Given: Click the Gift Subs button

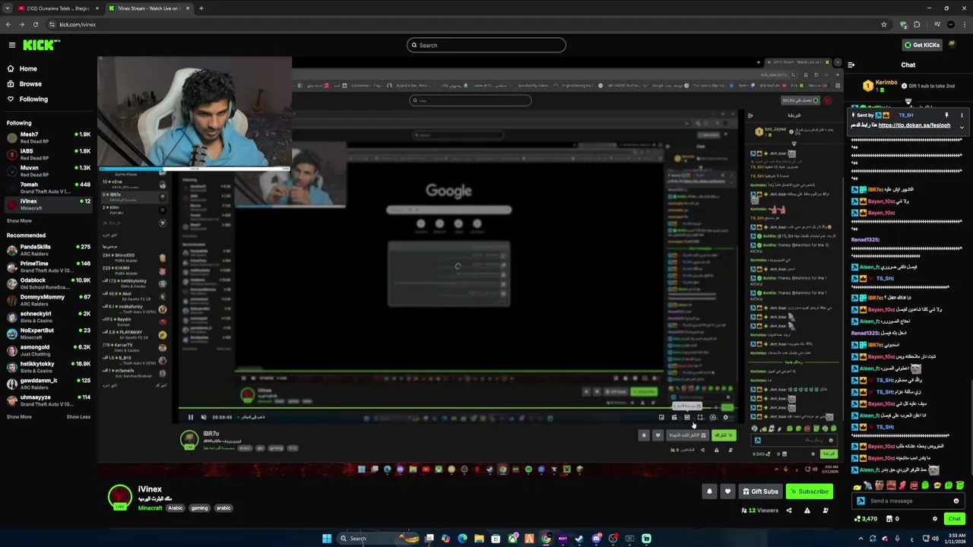Looking at the screenshot, I should 760,492.
